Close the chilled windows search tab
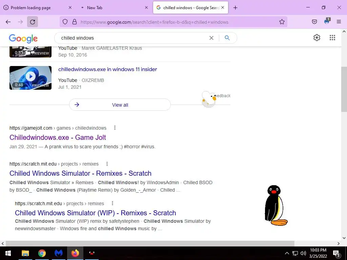 click(223, 7)
